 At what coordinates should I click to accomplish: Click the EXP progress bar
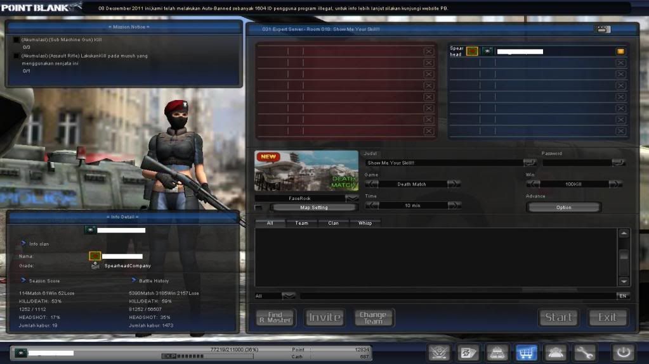tap(207, 356)
